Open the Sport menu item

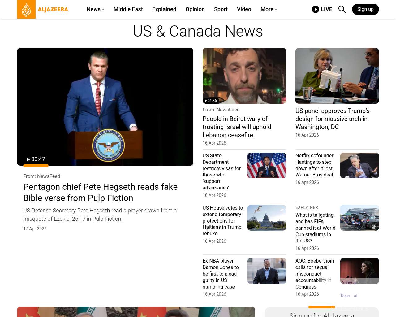click(221, 9)
